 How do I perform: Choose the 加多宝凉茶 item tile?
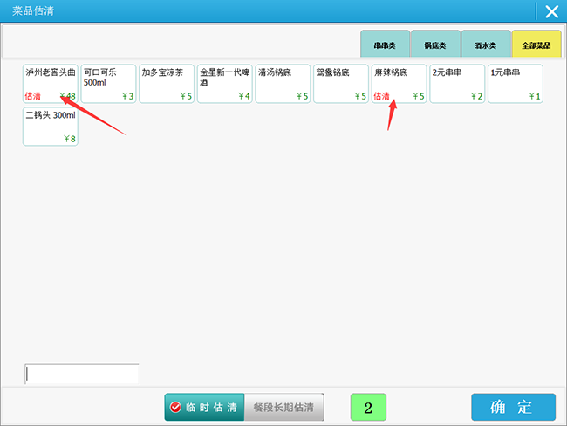click(x=167, y=84)
